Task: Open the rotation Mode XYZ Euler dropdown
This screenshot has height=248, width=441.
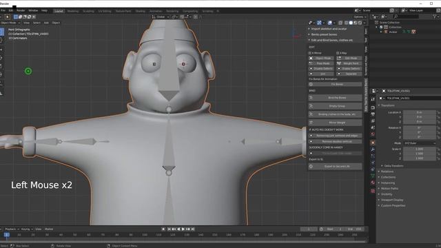Action: (x=420, y=143)
